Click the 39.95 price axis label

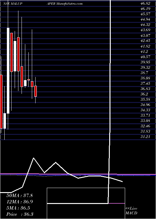pyautogui.click(x=145, y=62)
